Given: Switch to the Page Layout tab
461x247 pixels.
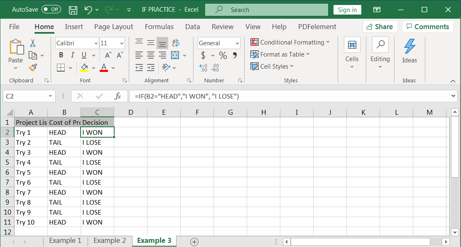Looking at the screenshot, I should pyautogui.click(x=114, y=27).
